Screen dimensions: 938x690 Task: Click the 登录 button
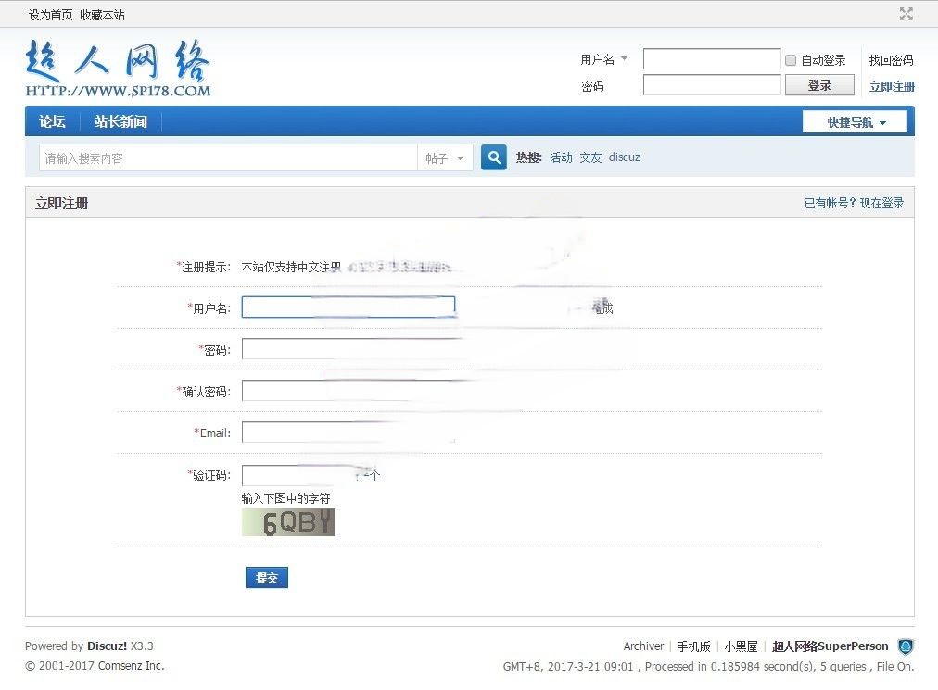[819, 84]
